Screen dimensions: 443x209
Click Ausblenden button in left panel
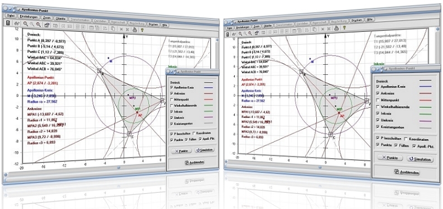pos(195,163)
